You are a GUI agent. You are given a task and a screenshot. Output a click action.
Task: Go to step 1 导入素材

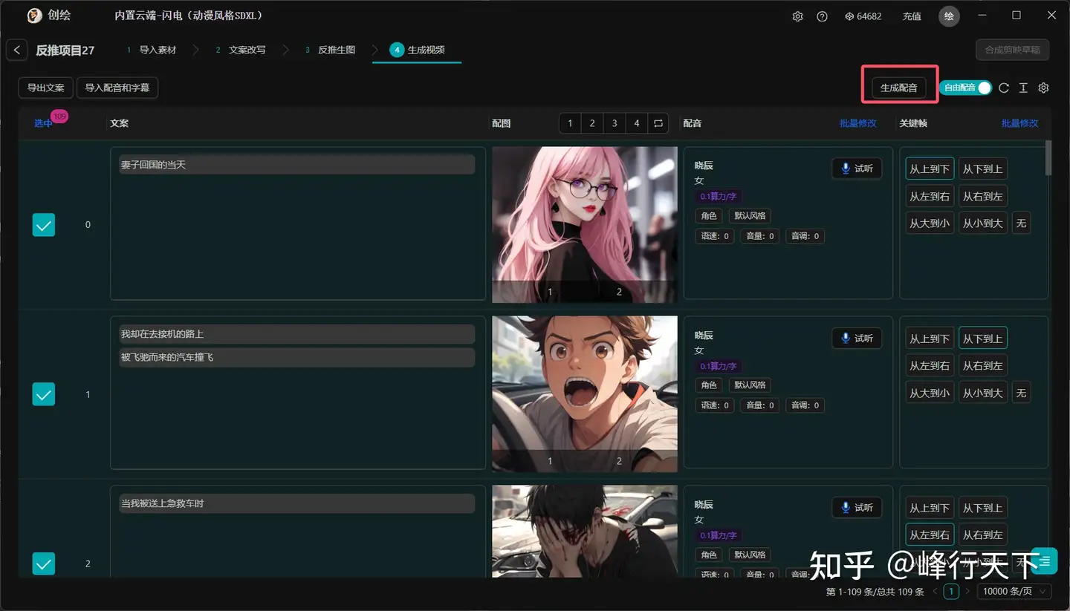[152, 50]
